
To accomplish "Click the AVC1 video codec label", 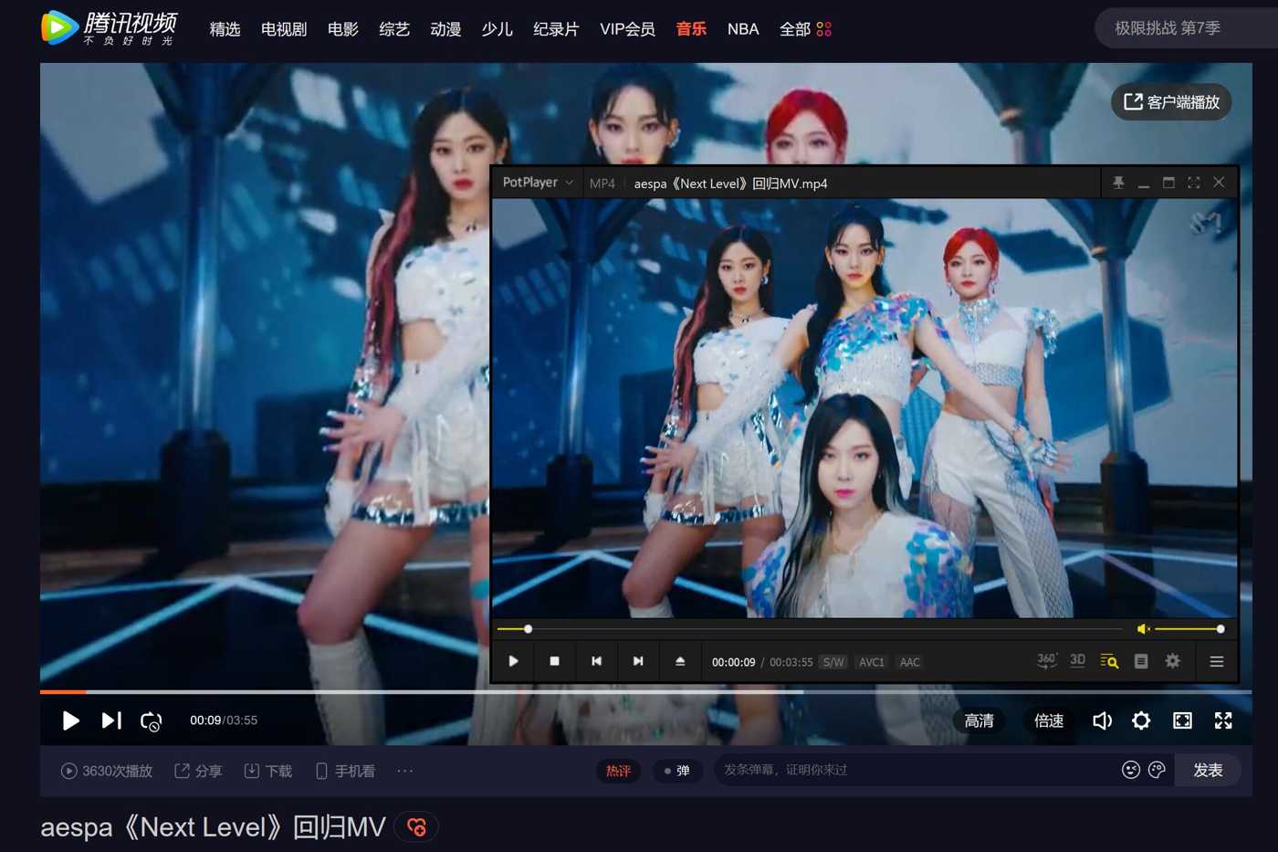I will tap(872, 662).
